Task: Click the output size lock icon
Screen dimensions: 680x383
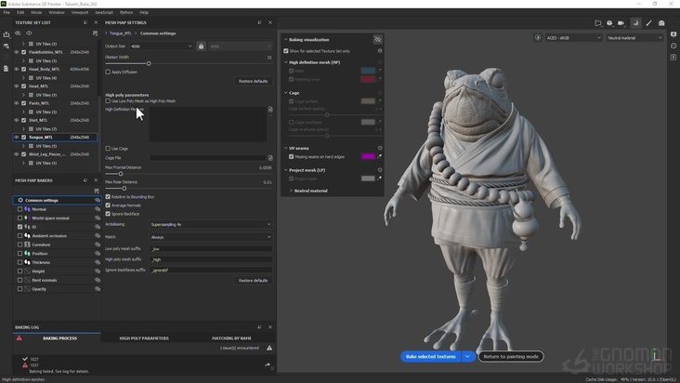Action: pos(201,46)
